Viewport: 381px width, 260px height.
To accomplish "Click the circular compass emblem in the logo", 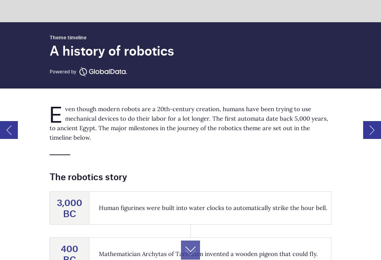I will pos(83,72).
